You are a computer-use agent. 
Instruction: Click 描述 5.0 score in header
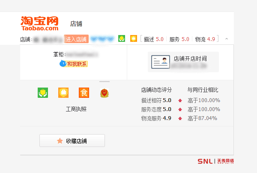pos(154,39)
